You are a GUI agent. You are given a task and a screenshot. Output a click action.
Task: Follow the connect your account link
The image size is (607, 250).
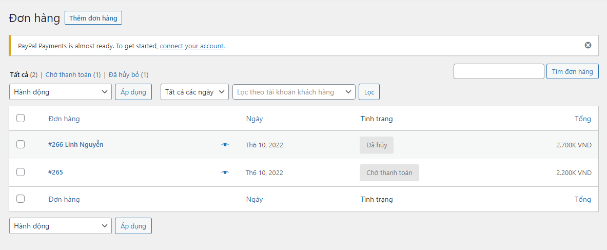191,46
